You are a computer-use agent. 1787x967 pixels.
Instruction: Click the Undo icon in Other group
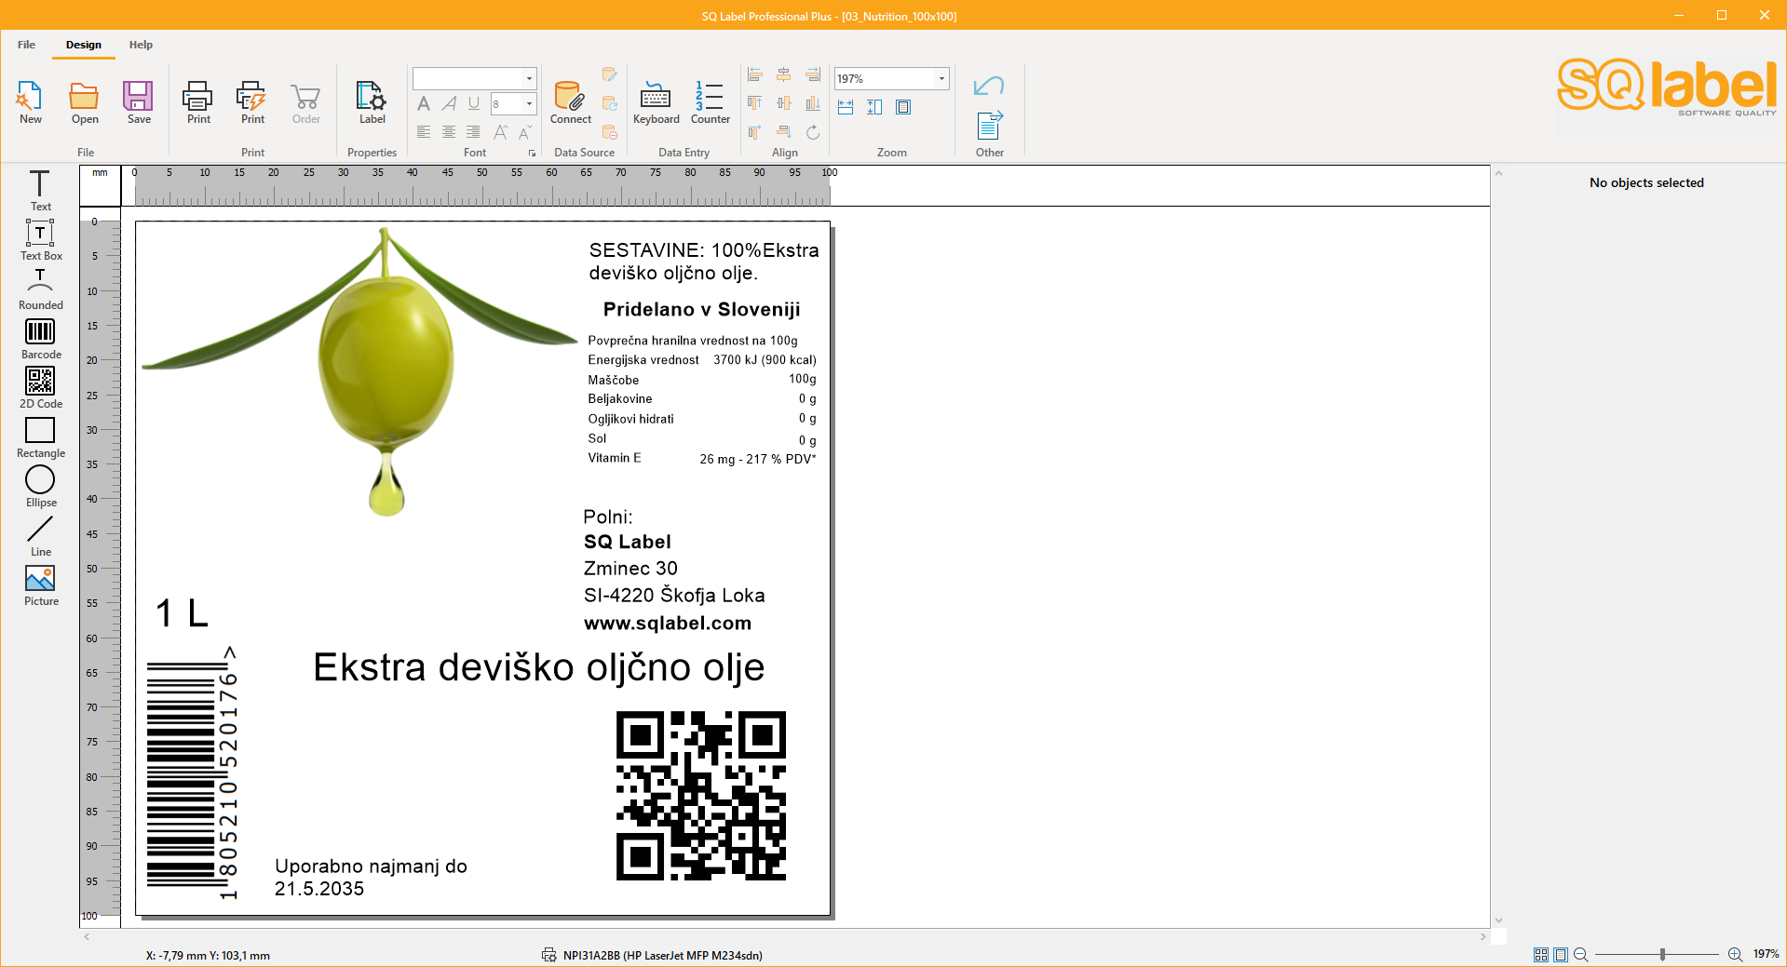(x=987, y=84)
